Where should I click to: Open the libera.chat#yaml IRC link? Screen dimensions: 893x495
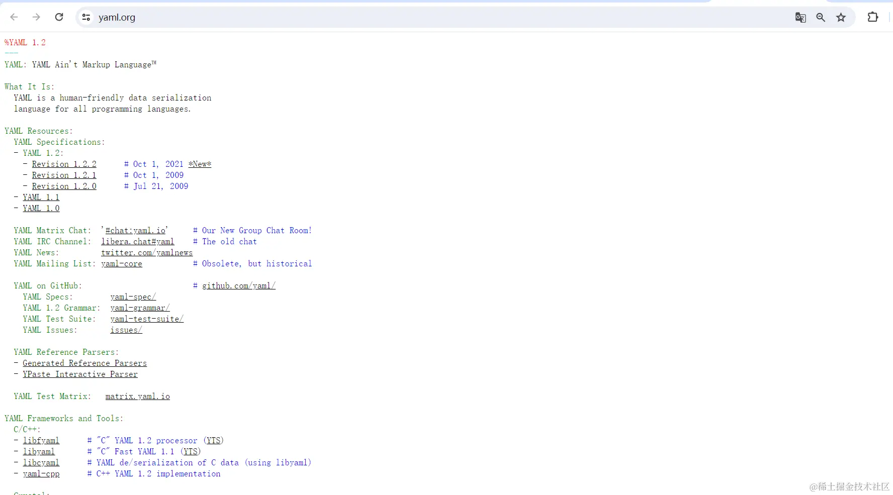tap(137, 242)
